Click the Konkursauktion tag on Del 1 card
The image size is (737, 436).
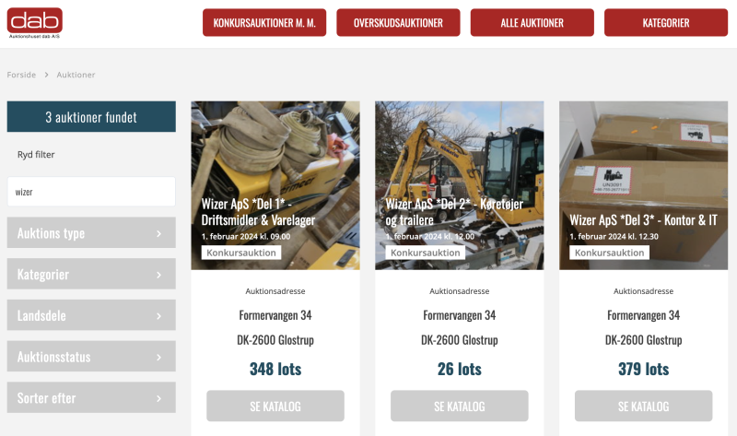(x=241, y=253)
